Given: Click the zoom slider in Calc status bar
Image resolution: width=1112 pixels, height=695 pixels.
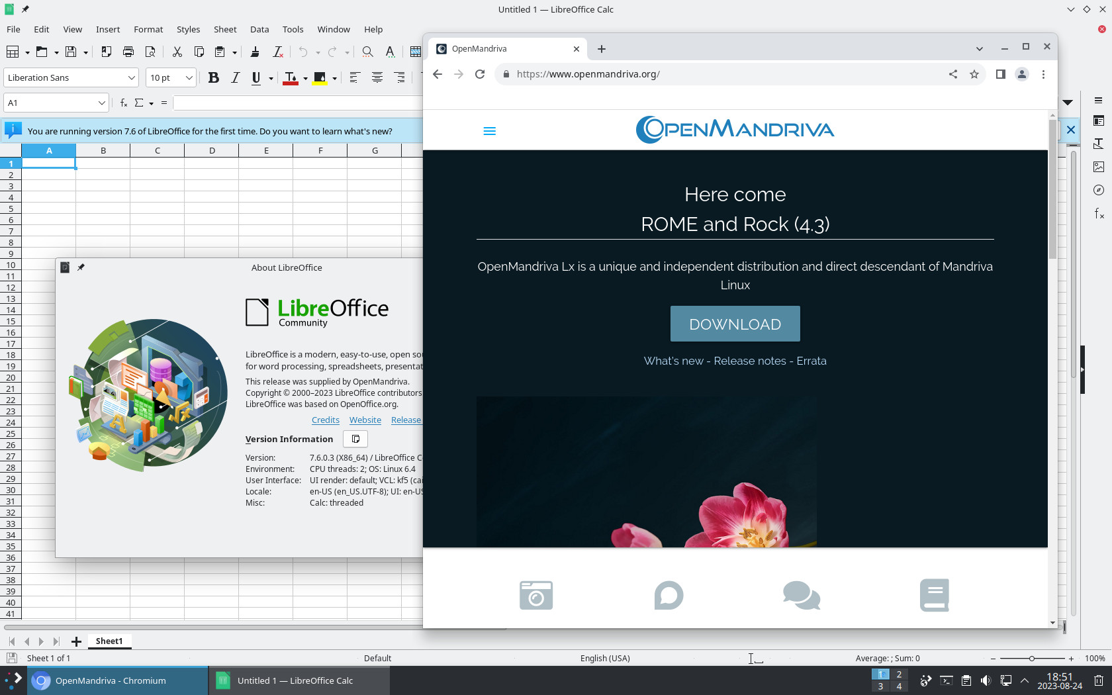Looking at the screenshot, I should pos(1032,659).
